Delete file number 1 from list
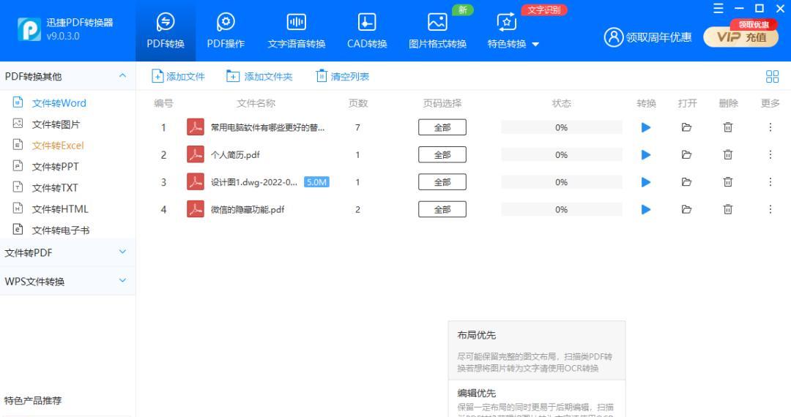Screen dimensions: 791x417 [727, 127]
